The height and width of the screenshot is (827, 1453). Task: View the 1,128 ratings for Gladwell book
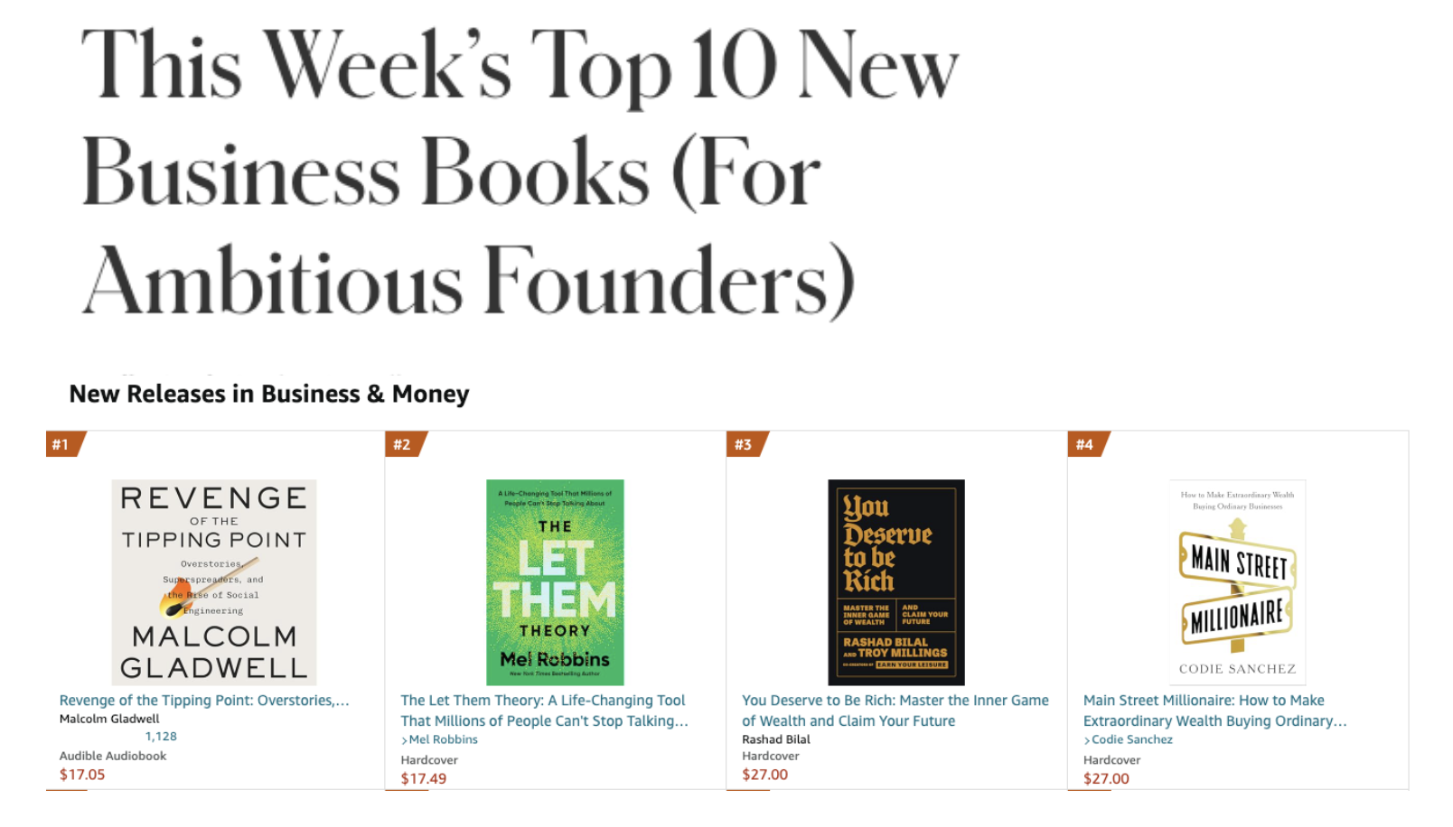click(x=161, y=737)
